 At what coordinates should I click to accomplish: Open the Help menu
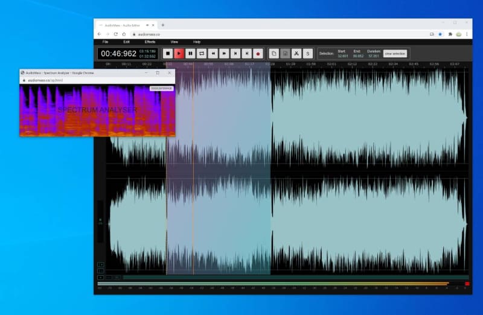[197, 42]
